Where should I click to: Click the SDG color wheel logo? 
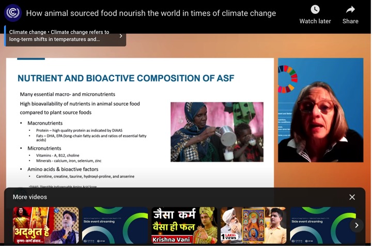(x=288, y=79)
